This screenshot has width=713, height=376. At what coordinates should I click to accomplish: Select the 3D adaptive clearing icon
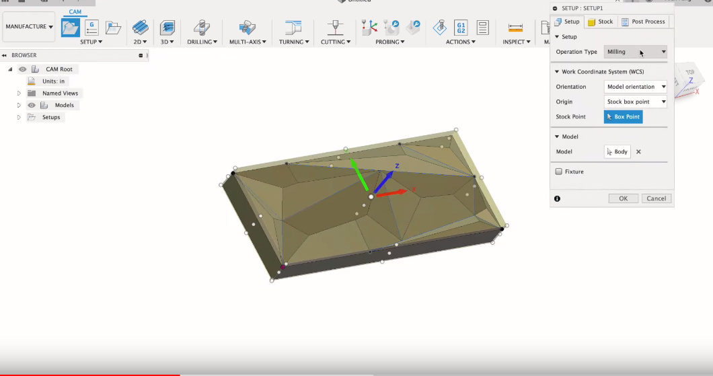click(x=167, y=28)
